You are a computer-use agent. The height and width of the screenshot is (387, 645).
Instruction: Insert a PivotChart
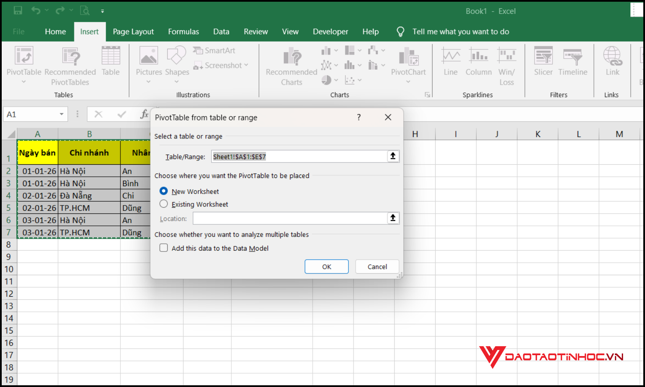(x=408, y=62)
